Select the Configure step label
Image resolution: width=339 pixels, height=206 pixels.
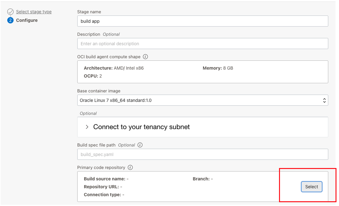27,20
